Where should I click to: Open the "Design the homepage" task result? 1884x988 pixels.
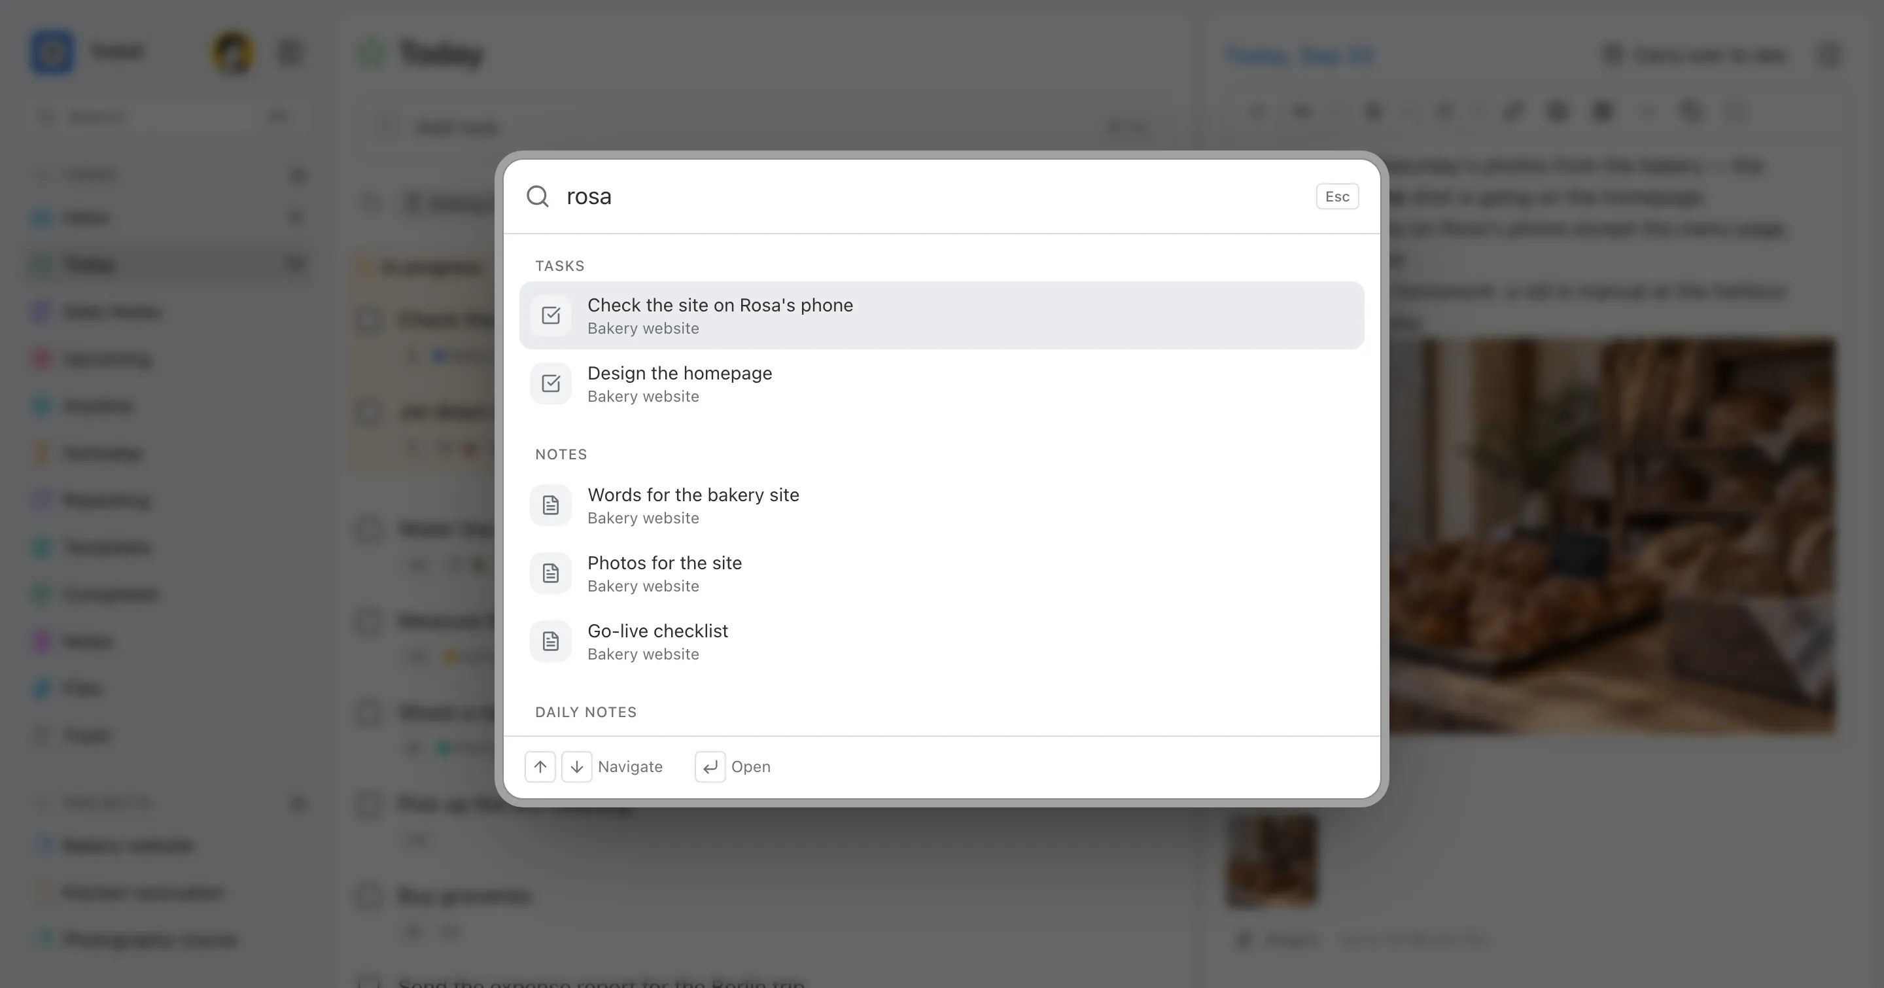(x=941, y=383)
